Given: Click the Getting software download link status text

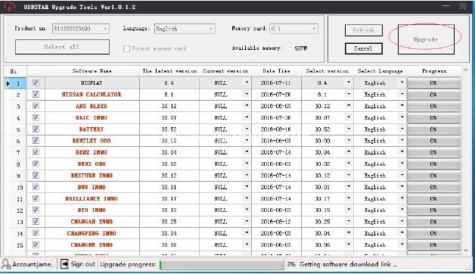Looking at the screenshot, I should (349, 264).
